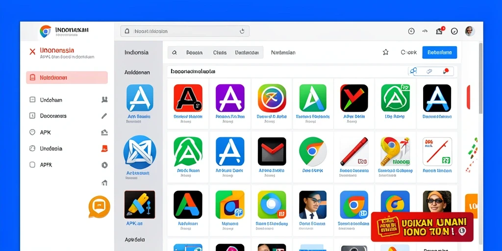Screen dimensions: 502x251
Task: Open the orange chat bubble button
Action: click(99, 206)
